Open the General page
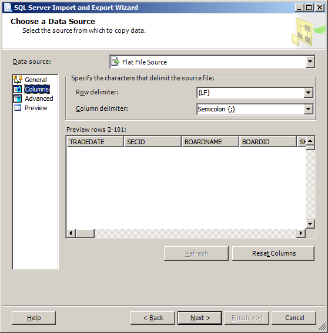Screen dimensions: 328x333 (36, 80)
